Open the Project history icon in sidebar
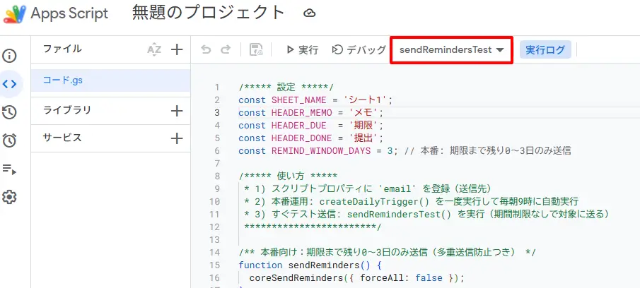 pyautogui.click(x=10, y=112)
